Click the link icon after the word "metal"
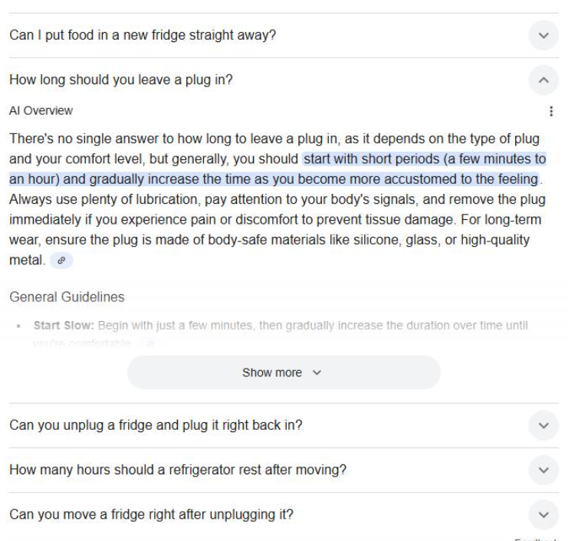 (61, 261)
